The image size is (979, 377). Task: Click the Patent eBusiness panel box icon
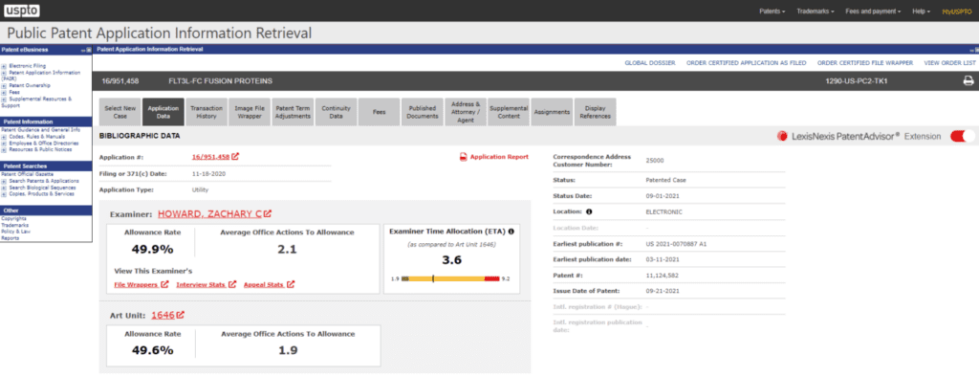(89, 50)
